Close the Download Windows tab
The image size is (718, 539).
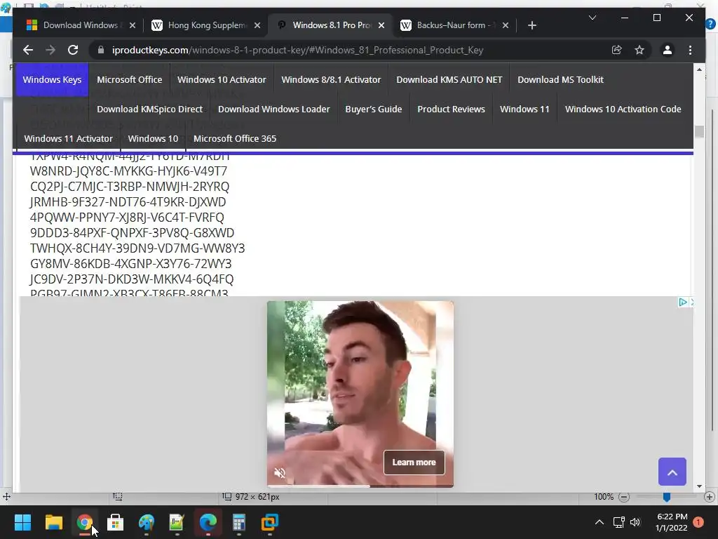(x=133, y=25)
